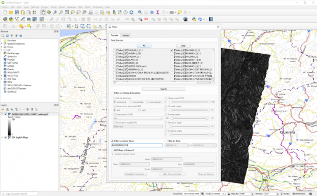Click the Map Tips speech bubble icon
The height and width of the screenshot is (196, 317).
(x=180, y=12)
